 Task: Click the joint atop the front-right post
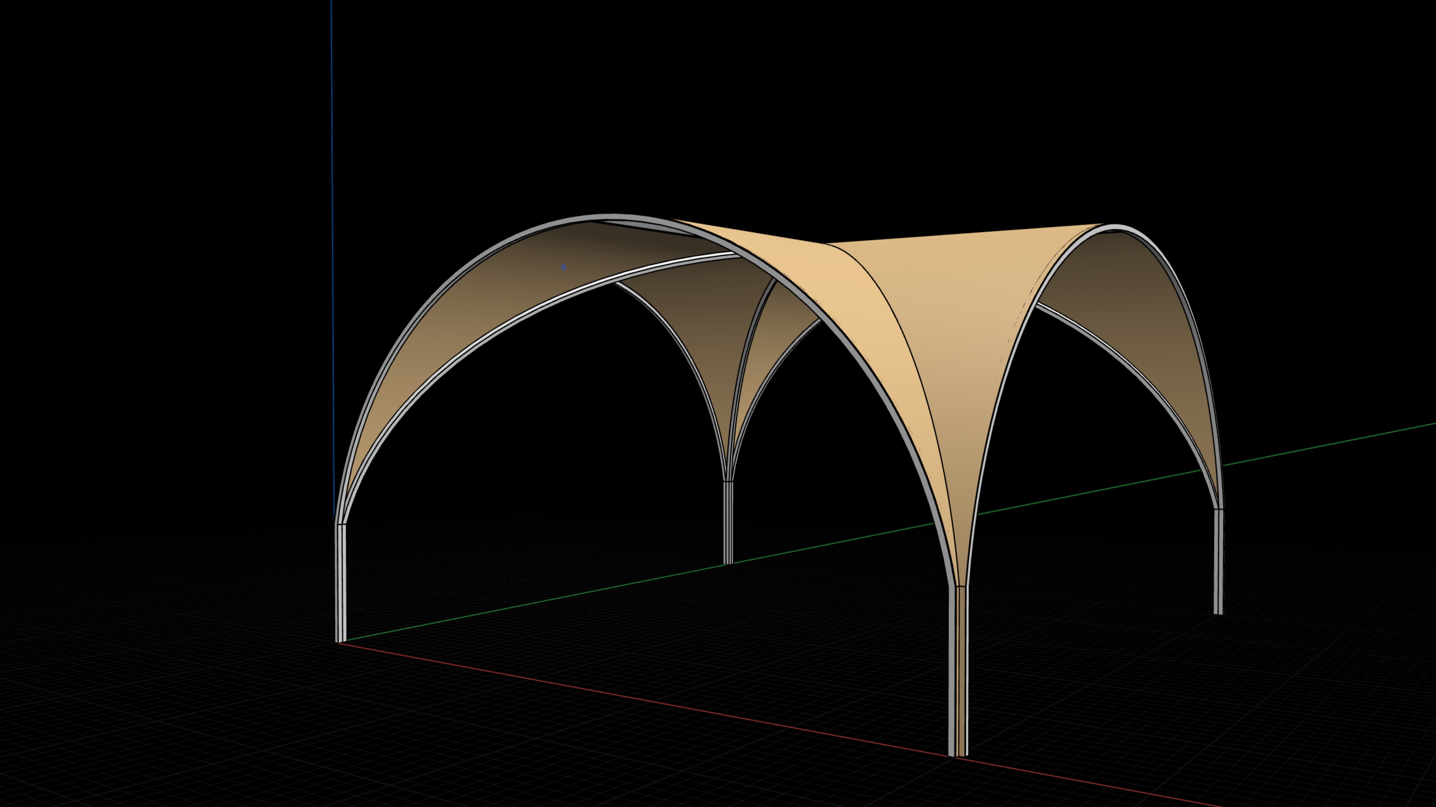coord(960,586)
